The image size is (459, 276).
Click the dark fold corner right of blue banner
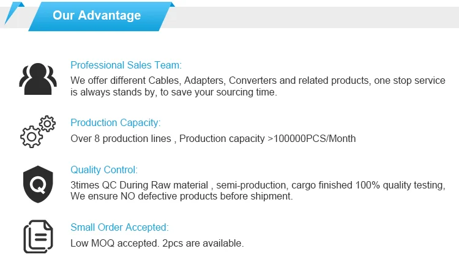click(173, 5)
